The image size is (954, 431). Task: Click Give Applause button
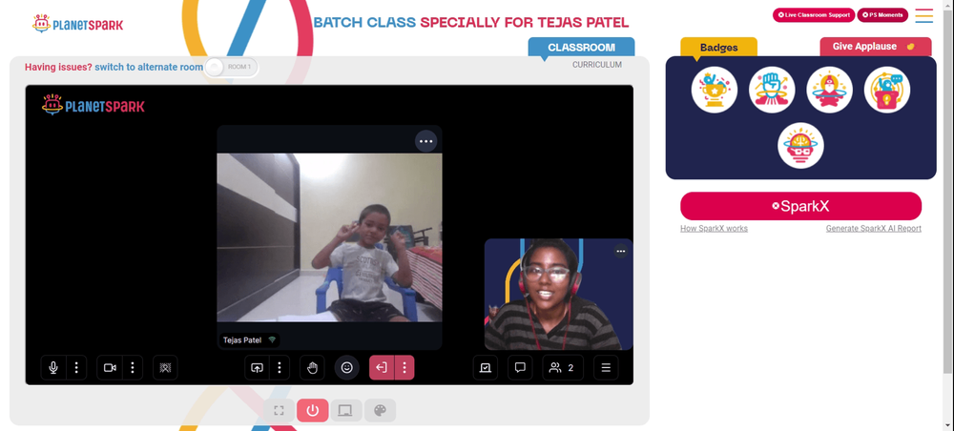[876, 47]
